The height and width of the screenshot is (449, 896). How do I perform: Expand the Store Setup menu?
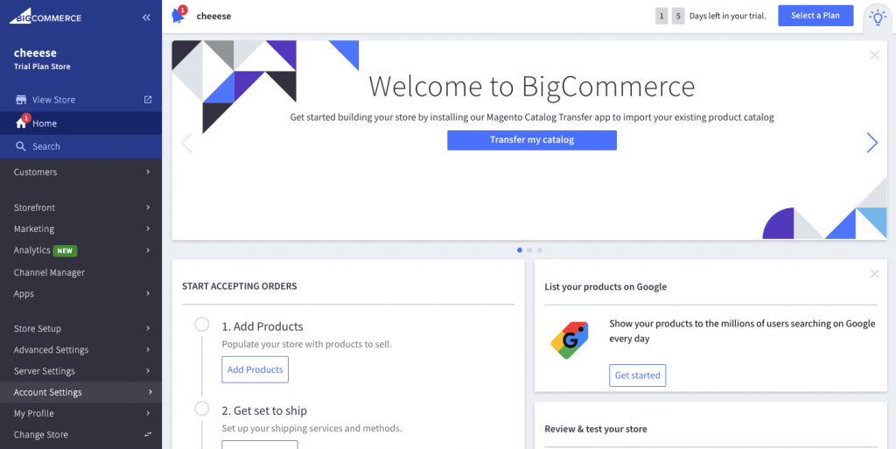tap(80, 329)
